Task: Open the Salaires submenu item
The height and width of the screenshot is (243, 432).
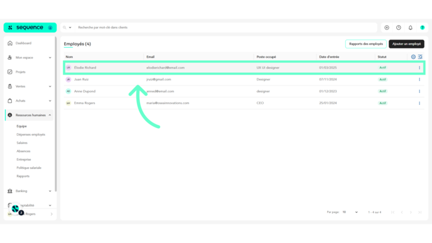Action: [22, 143]
